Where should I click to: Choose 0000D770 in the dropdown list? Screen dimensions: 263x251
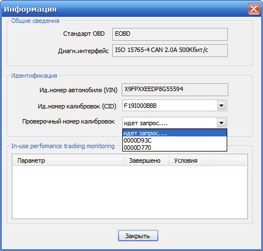coord(175,148)
